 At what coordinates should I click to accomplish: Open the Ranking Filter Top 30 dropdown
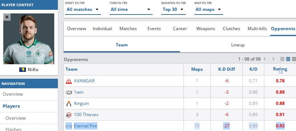tap(173, 9)
